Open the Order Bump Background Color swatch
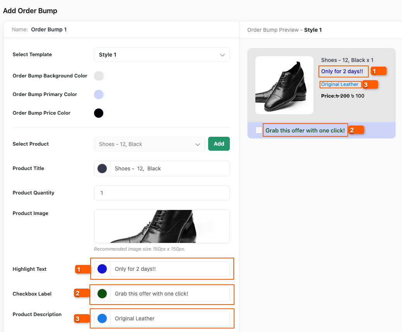Image resolution: width=402 pixels, height=332 pixels. tap(99, 76)
